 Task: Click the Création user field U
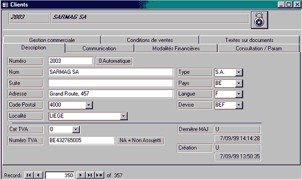click(x=238, y=148)
